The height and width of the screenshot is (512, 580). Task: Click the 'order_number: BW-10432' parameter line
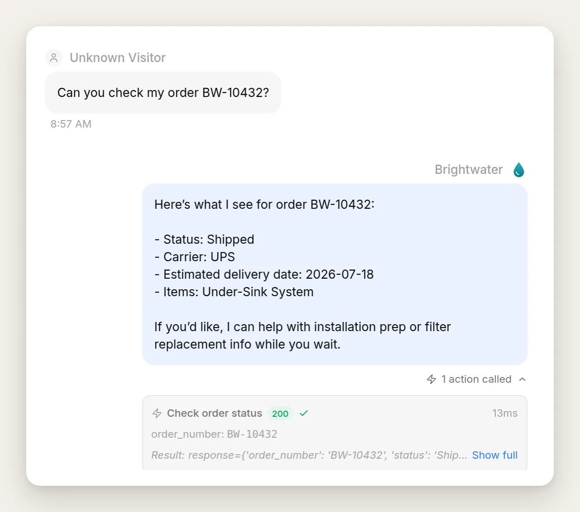point(214,434)
